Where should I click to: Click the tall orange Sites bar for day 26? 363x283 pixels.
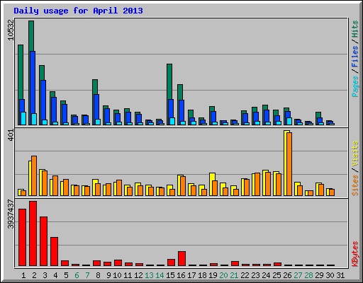(x=289, y=164)
